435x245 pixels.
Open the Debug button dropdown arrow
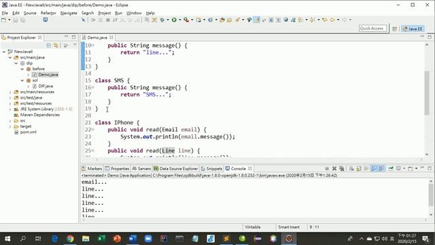[x=168, y=20]
